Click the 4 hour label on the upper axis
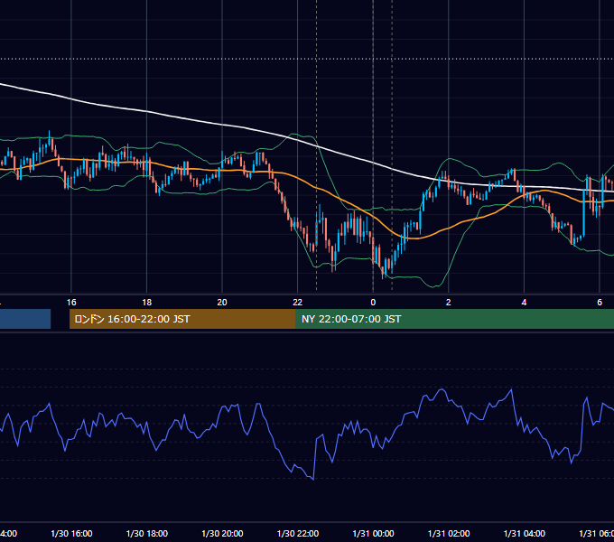 coord(524,303)
